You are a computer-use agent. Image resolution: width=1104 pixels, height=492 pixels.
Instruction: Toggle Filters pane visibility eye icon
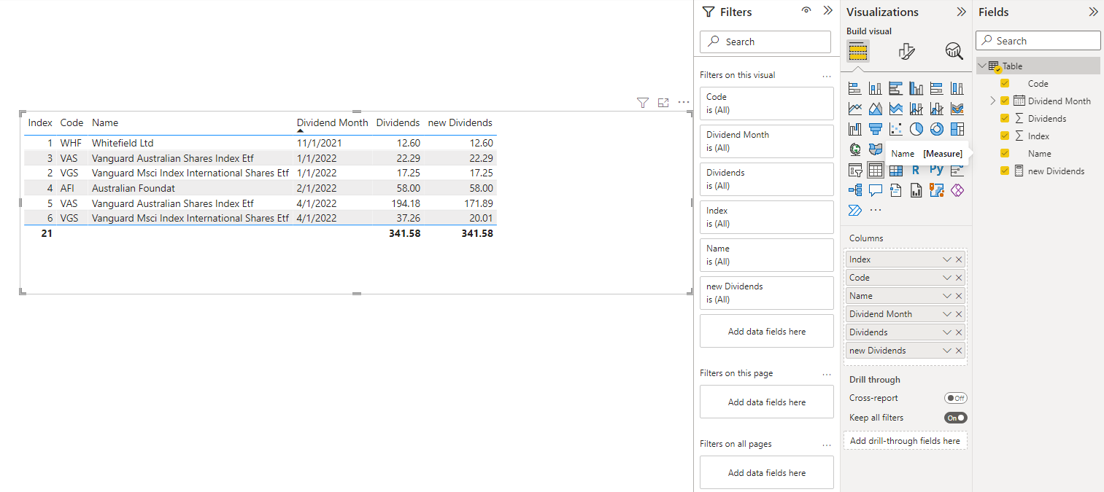pyautogui.click(x=806, y=11)
